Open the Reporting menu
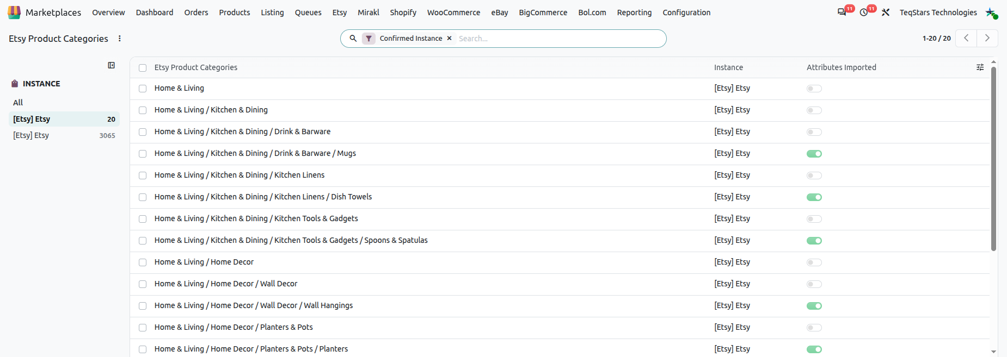Image resolution: width=1007 pixels, height=357 pixels. point(634,12)
